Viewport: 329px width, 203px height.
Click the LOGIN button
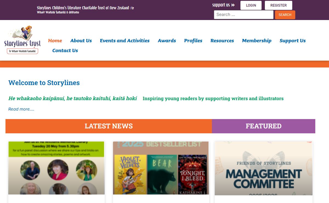point(251,5)
